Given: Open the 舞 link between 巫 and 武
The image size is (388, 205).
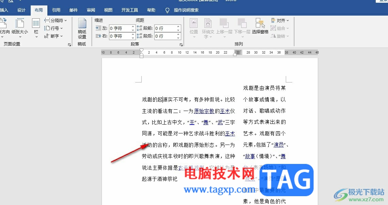Looking at the screenshot, I should tap(206, 123).
